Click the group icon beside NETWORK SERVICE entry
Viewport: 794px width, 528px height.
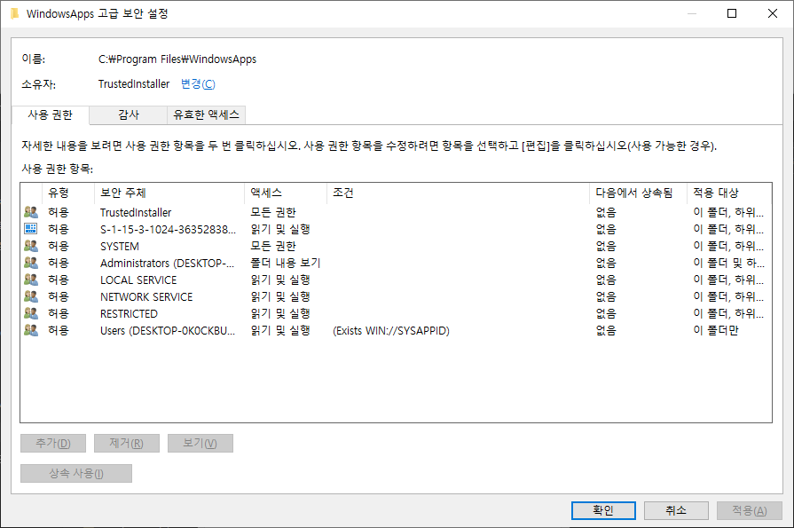pos(31,296)
